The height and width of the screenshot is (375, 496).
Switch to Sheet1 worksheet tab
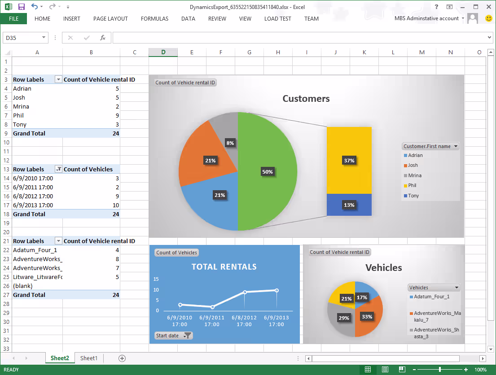88,358
